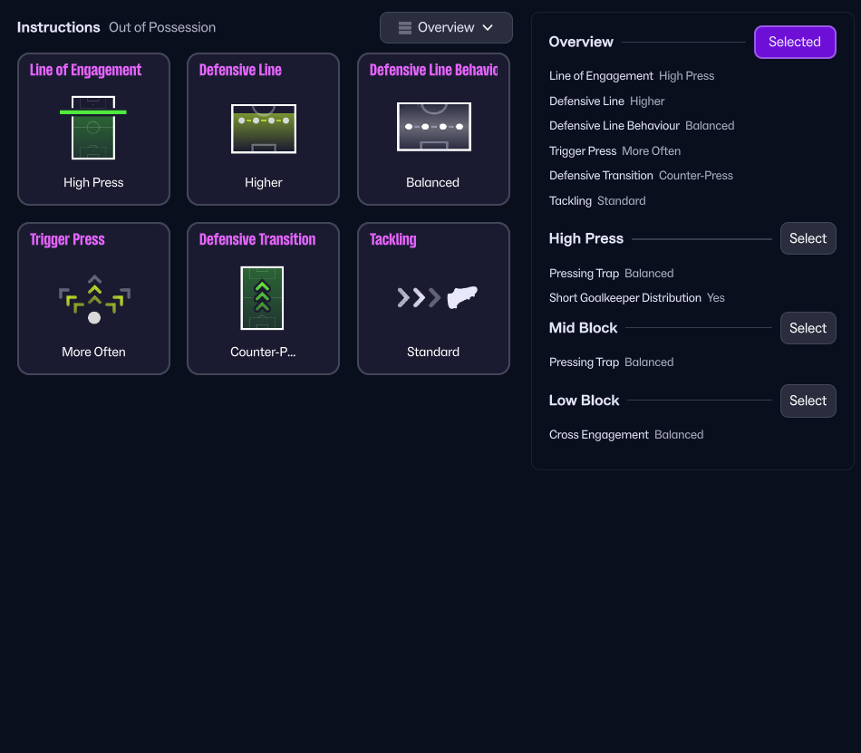Click the Instructions heading
The height and width of the screenshot is (753, 861).
point(58,27)
